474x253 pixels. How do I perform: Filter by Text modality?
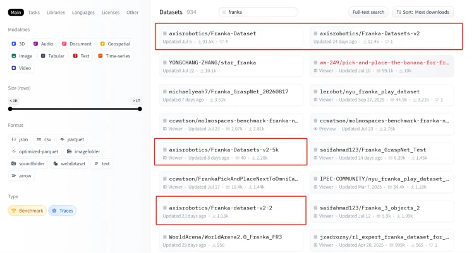pos(81,56)
